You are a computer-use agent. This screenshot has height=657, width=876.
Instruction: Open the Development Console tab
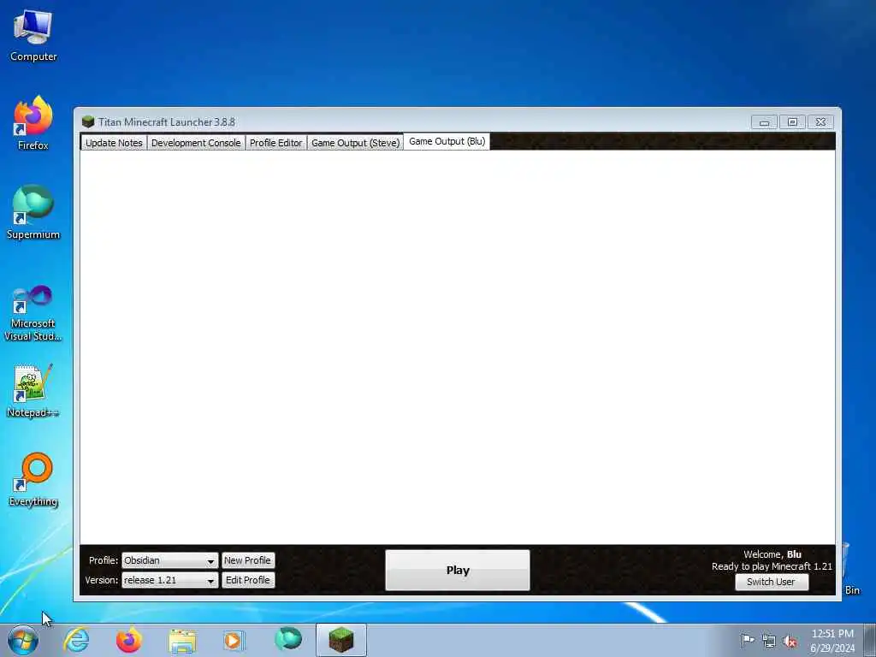click(196, 143)
